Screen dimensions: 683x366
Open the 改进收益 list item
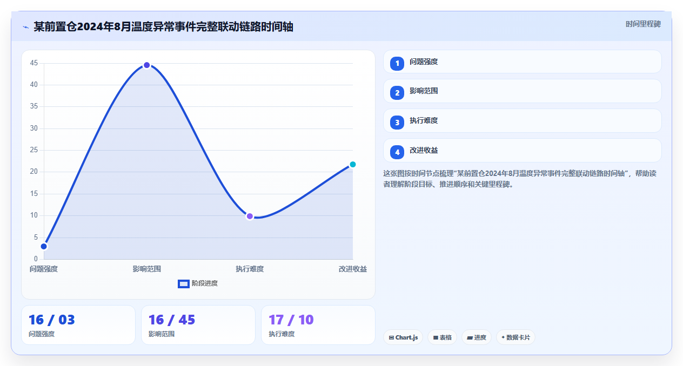click(x=523, y=151)
